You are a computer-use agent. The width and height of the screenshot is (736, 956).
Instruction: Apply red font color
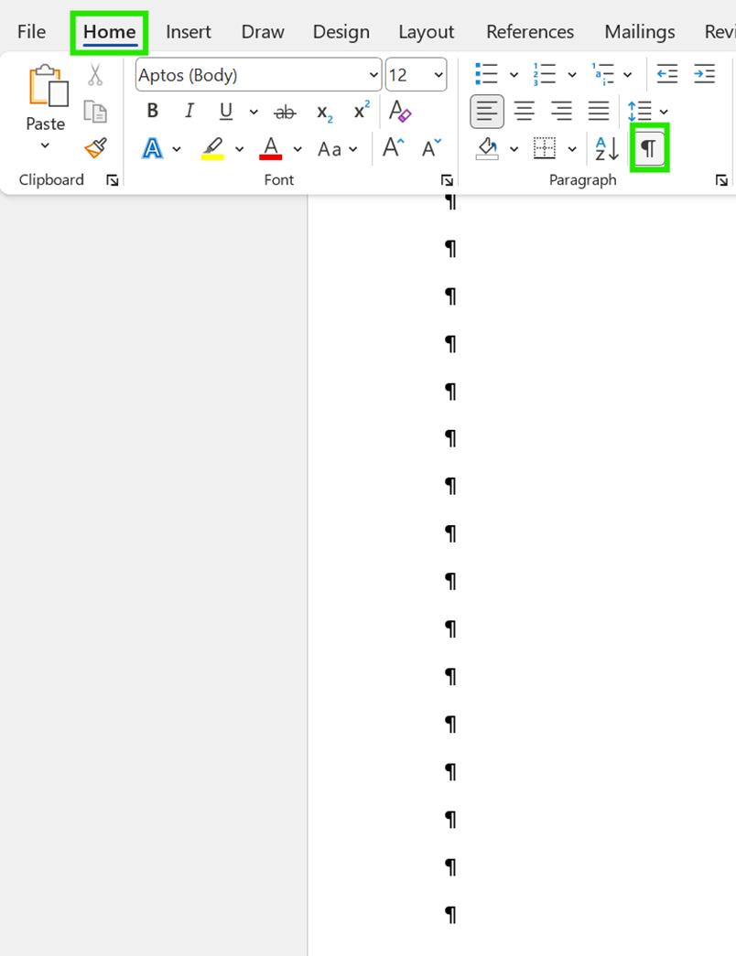271,149
